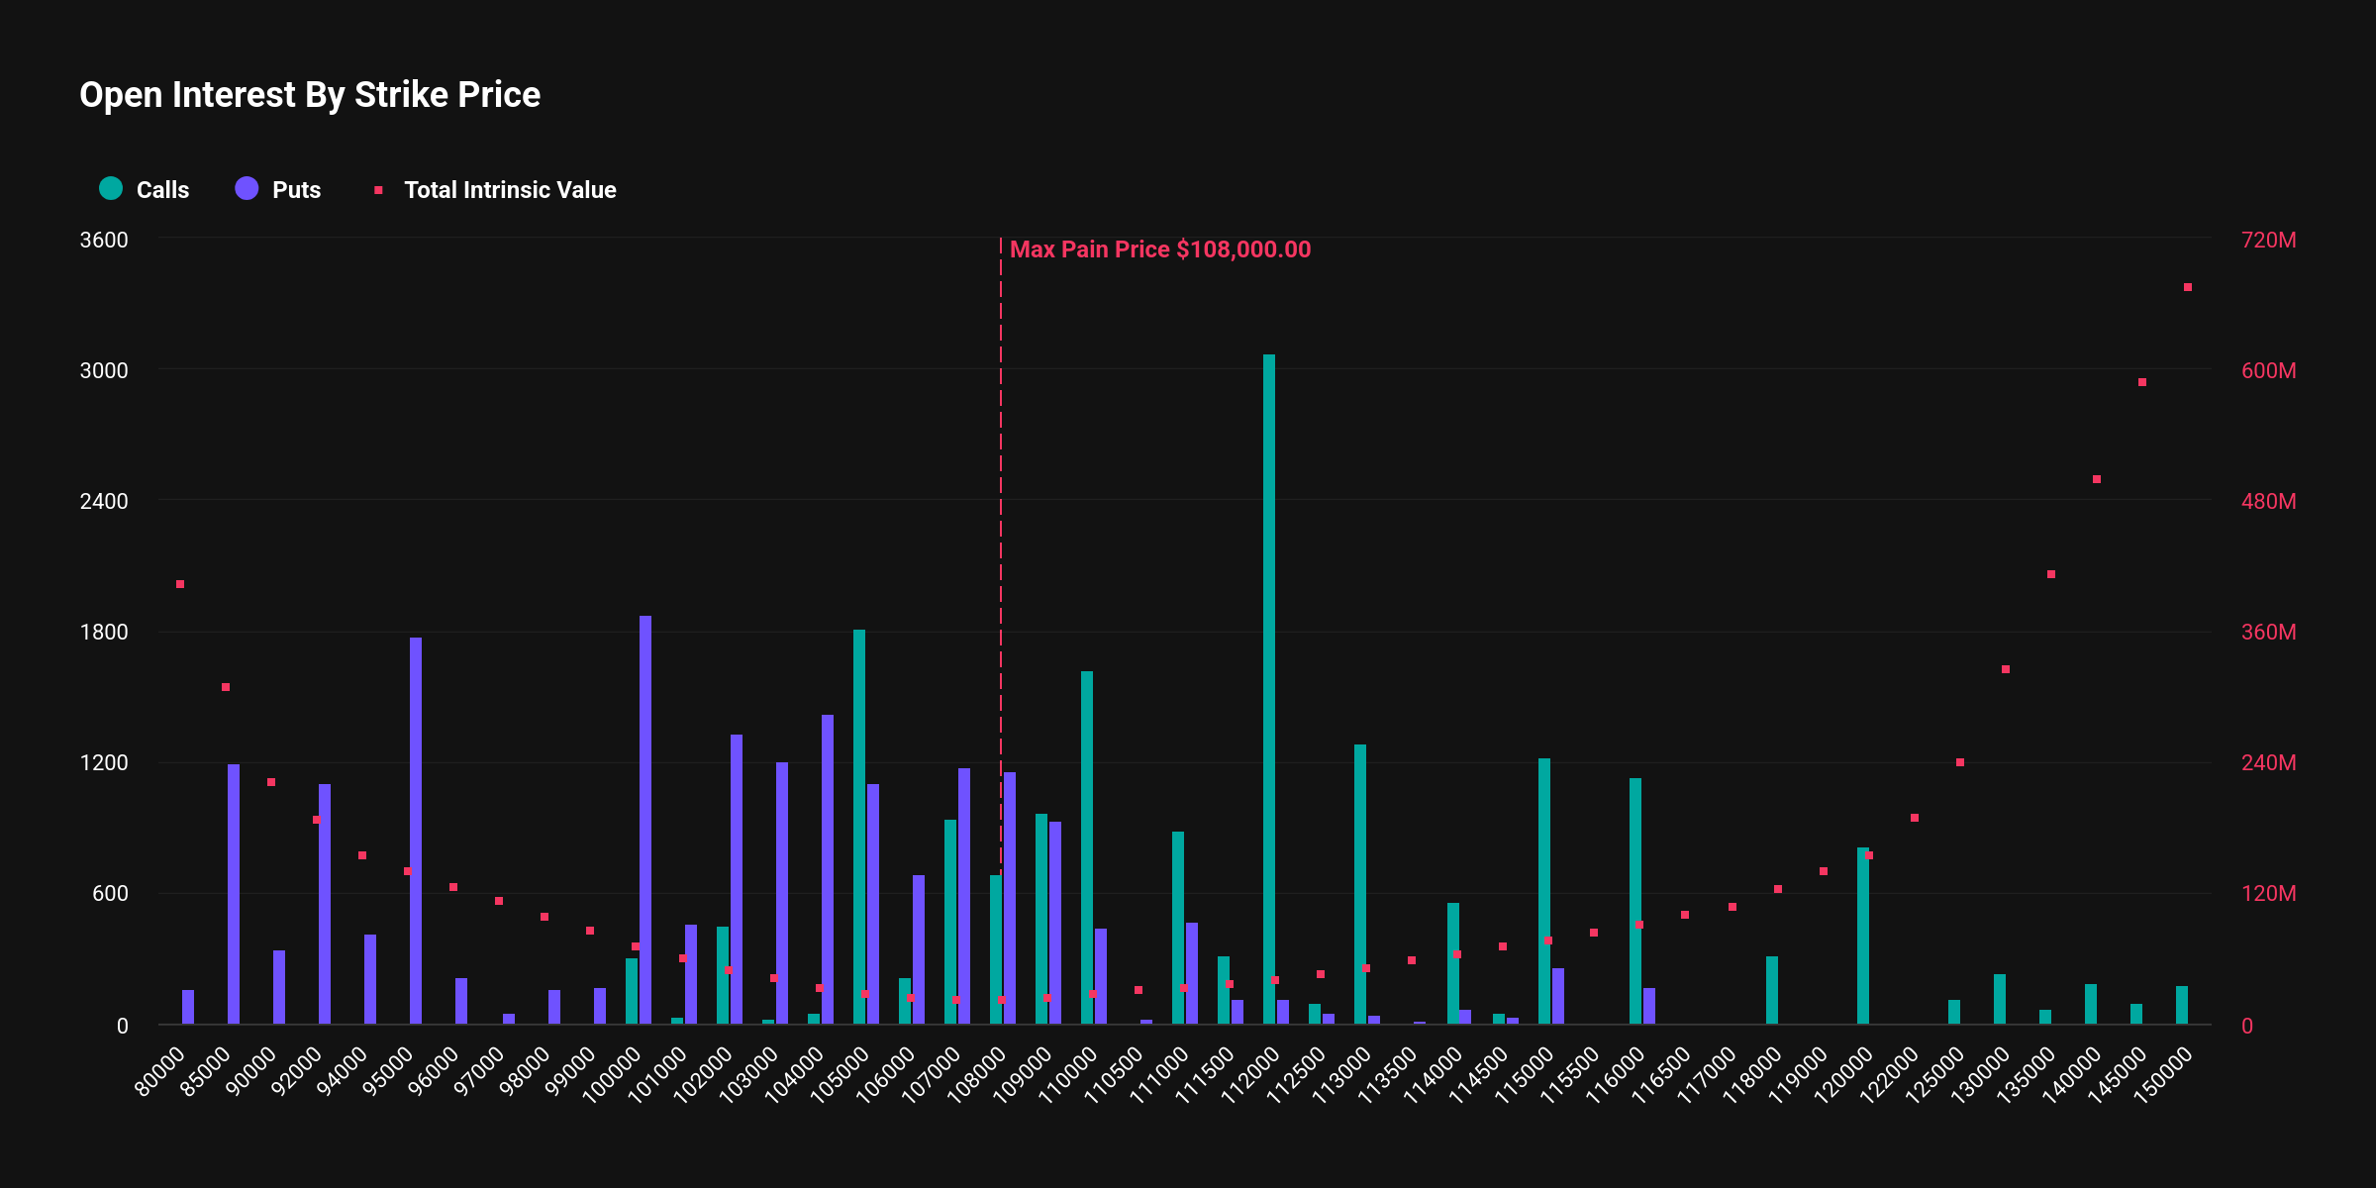2376x1188 pixels.
Task: Click the 108000 x-axis strike label
Action: 975,1073
